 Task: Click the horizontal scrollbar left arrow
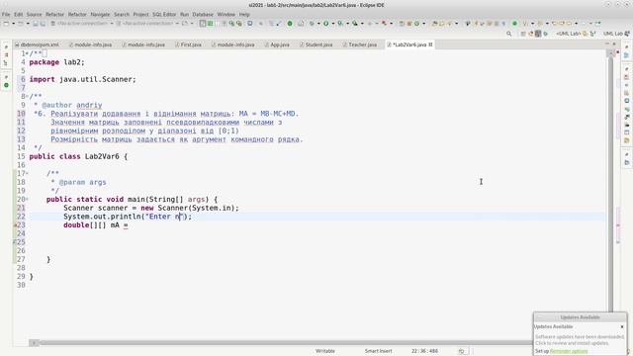point(34,343)
